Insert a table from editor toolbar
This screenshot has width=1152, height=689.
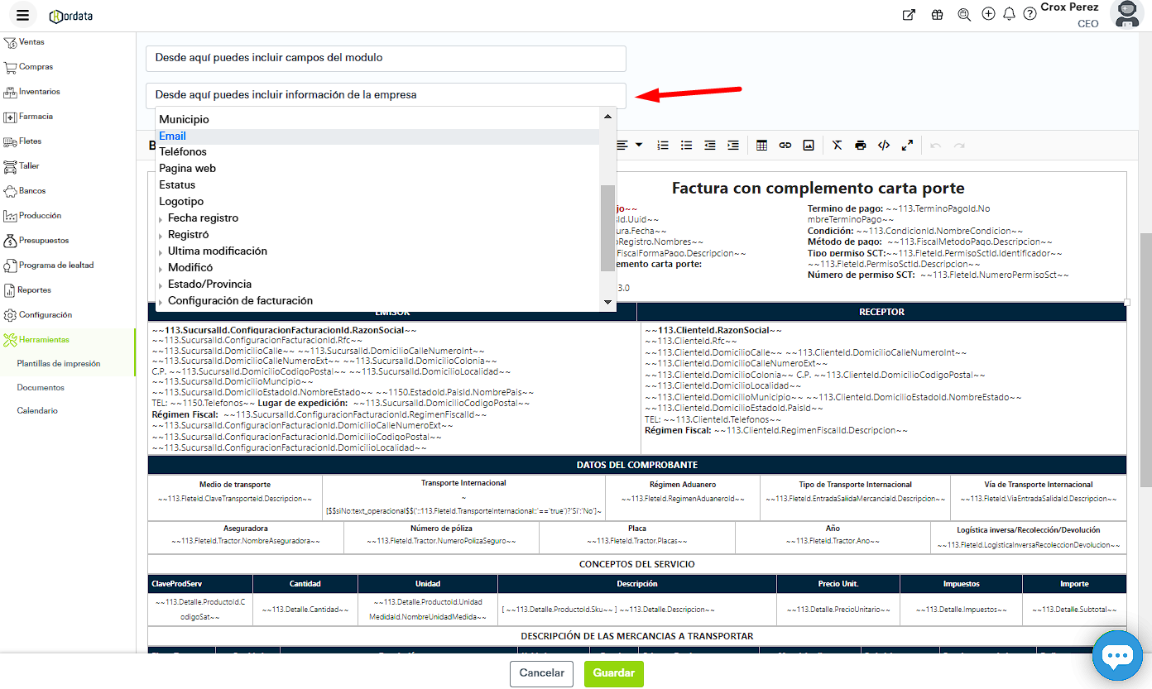tap(761, 146)
